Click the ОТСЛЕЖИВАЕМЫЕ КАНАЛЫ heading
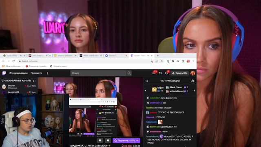This screenshot has height=147, width=261. coord(16,81)
